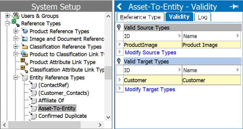Click the Modify Source Types link
Image resolution: width=243 pixels, height=129 pixels.
tap(151, 53)
